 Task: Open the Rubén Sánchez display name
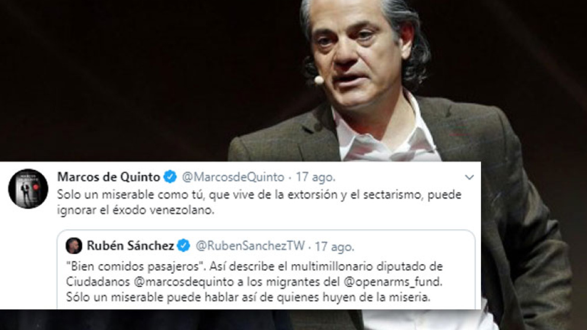pyautogui.click(x=130, y=246)
